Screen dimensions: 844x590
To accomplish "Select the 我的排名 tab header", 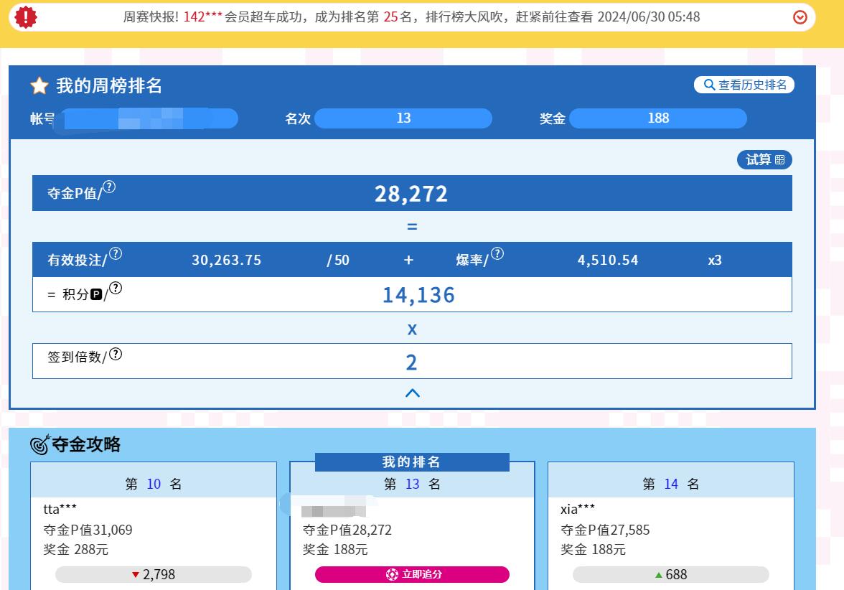I will click(x=412, y=462).
